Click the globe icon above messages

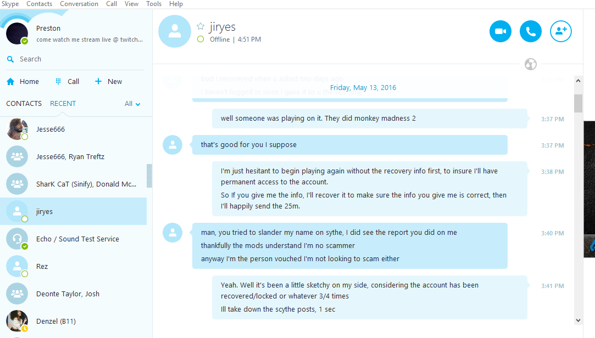531,64
